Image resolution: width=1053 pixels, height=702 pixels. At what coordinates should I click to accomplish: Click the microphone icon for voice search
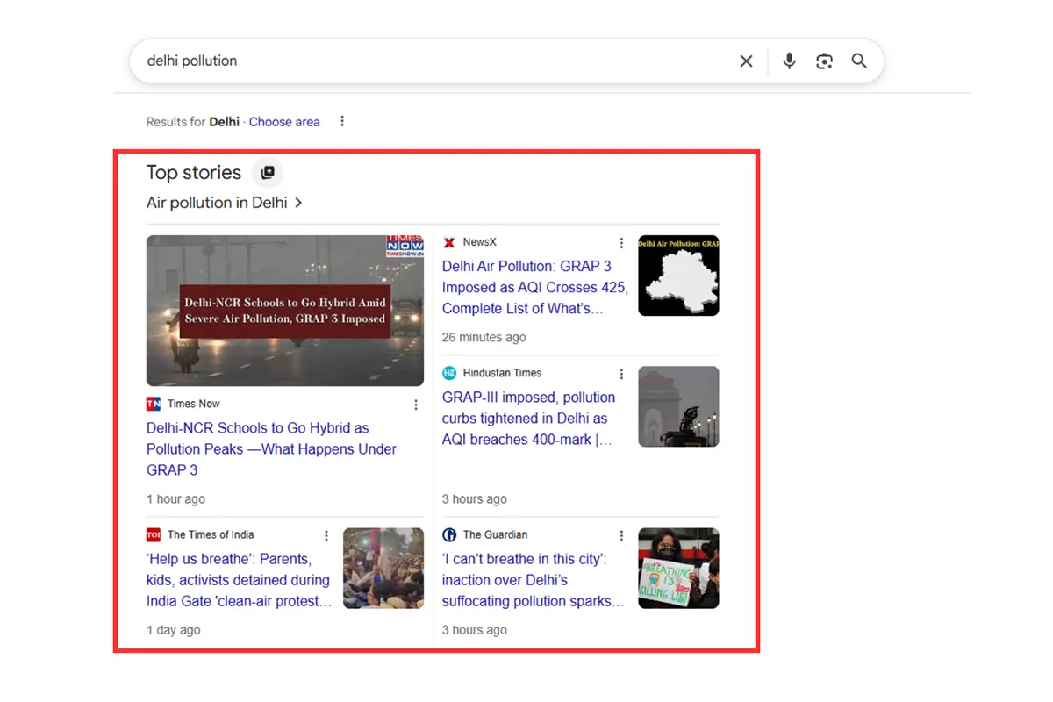pyautogui.click(x=789, y=61)
